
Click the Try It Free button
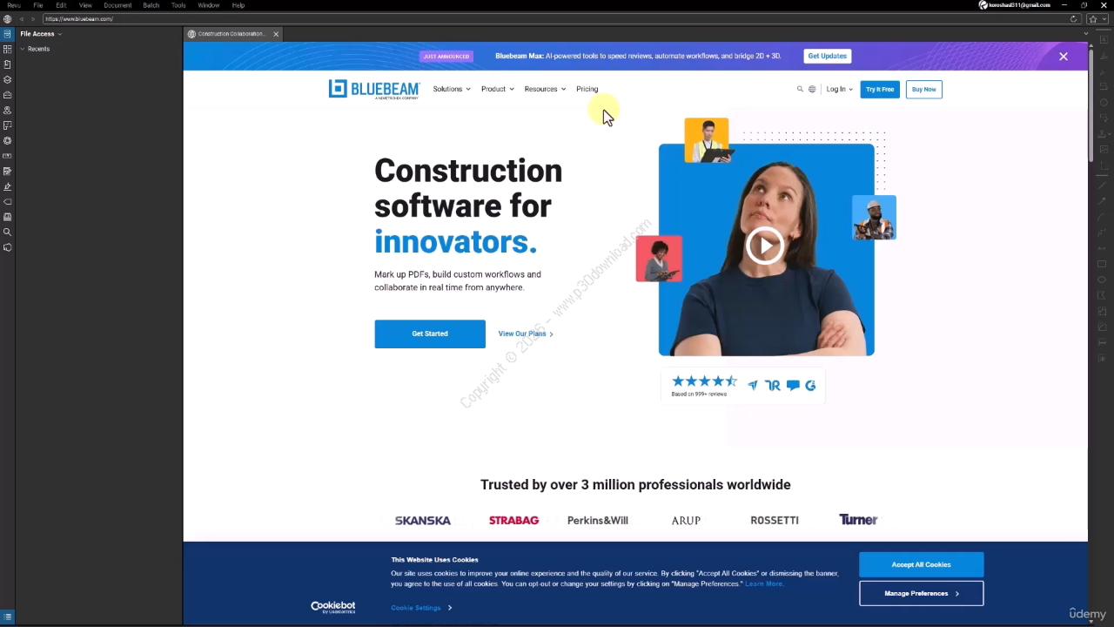880,89
